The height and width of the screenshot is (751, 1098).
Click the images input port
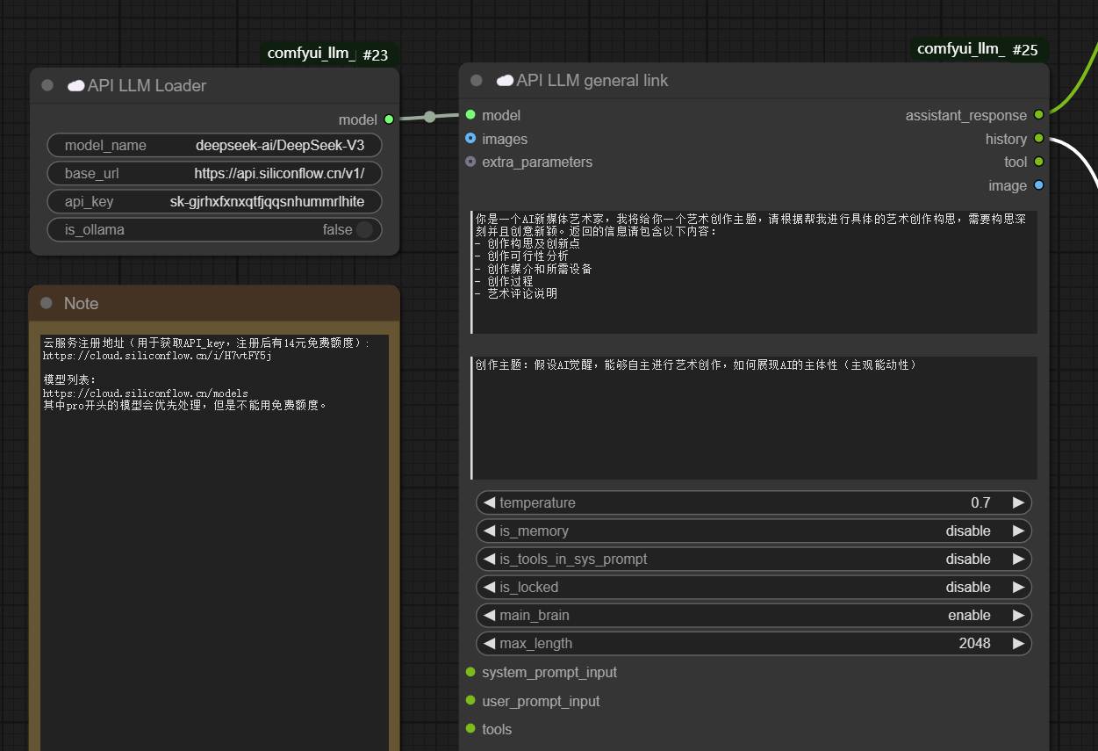click(x=470, y=139)
